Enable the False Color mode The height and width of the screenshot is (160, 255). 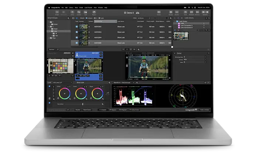(135, 110)
